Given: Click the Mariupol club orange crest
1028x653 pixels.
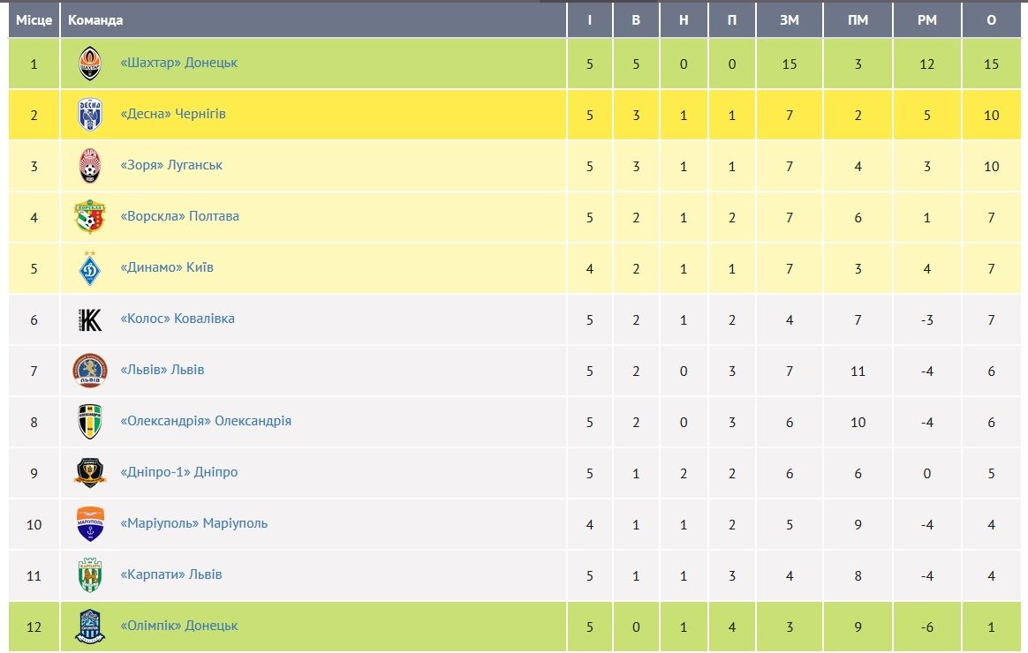Looking at the screenshot, I should tap(90, 524).
